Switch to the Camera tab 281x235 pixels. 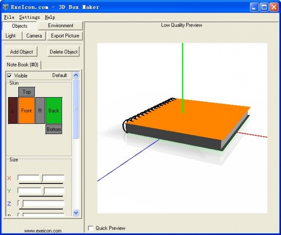pyautogui.click(x=34, y=36)
